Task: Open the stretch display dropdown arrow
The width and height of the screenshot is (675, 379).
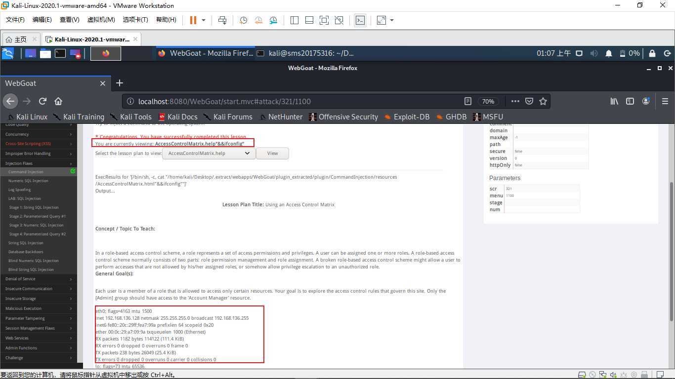Action: [392, 20]
